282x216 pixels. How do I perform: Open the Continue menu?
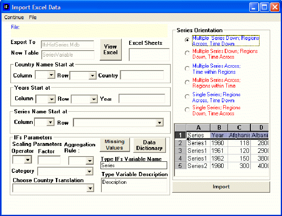click(14, 18)
